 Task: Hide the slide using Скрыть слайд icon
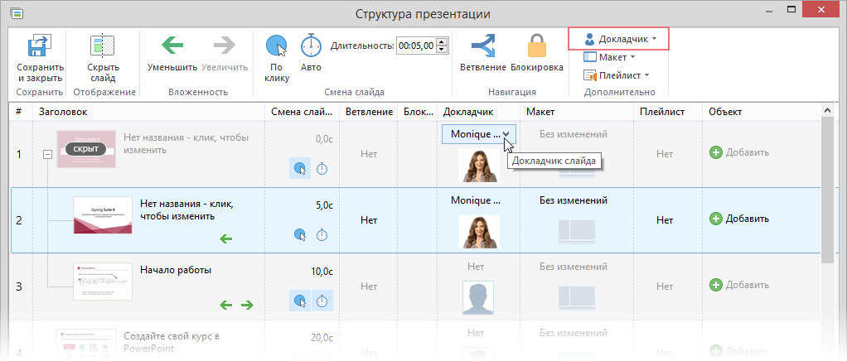coord(103,46)
